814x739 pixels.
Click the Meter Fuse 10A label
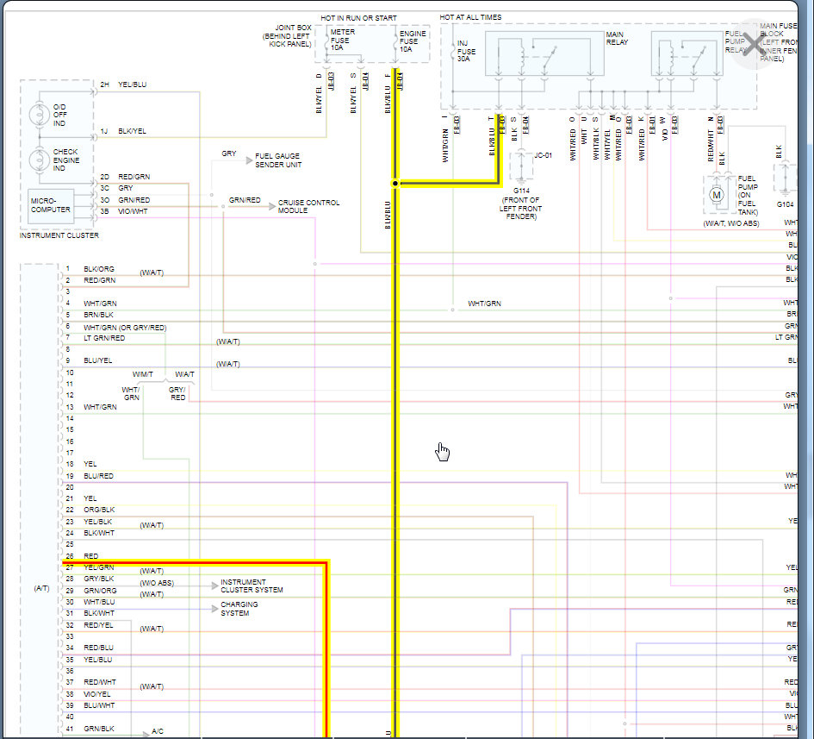pos(343,40)
